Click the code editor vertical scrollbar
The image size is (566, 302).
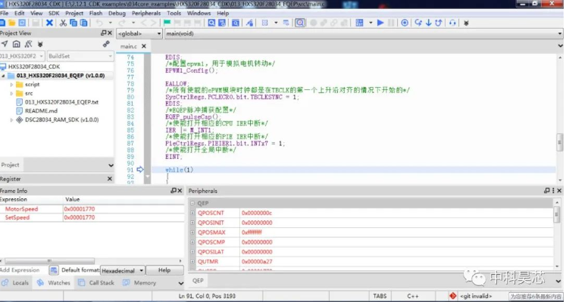pos(560,142)
